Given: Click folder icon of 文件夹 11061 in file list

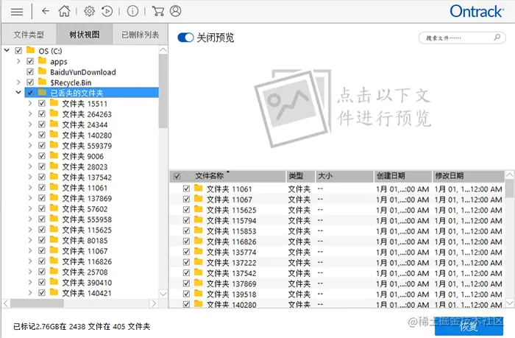Looking at the screenshot, I should pyautogui.click(x=199, y=188).
